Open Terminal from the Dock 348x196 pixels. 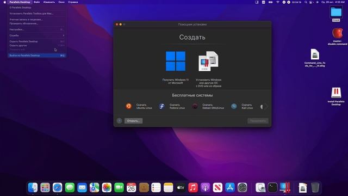pos(272,187)
